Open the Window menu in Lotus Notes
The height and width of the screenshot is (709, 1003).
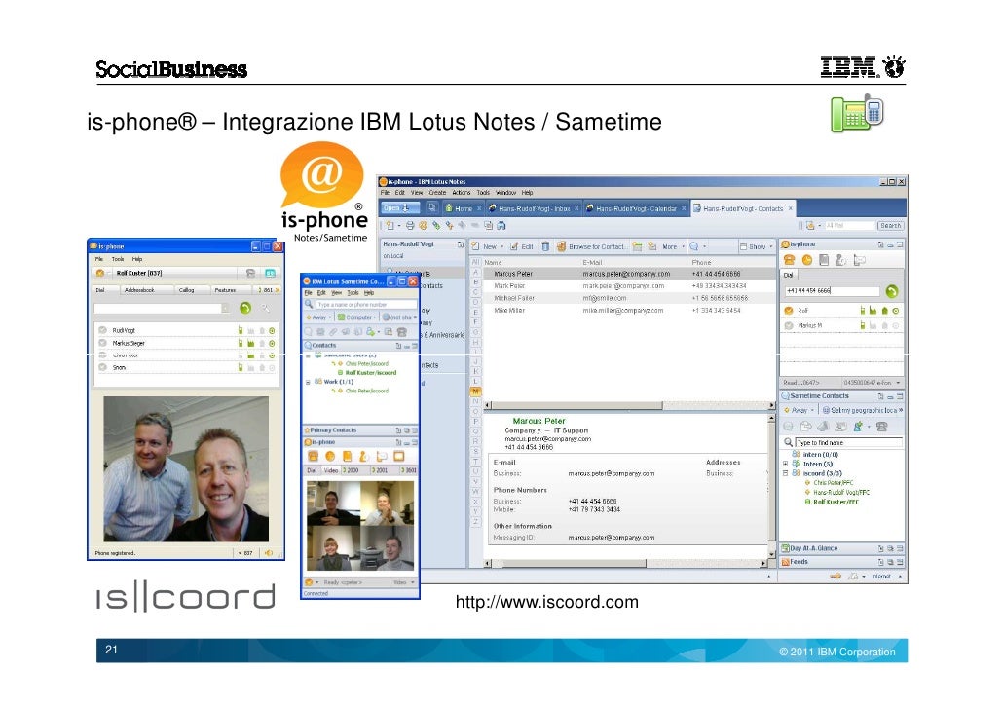(505, 193)
